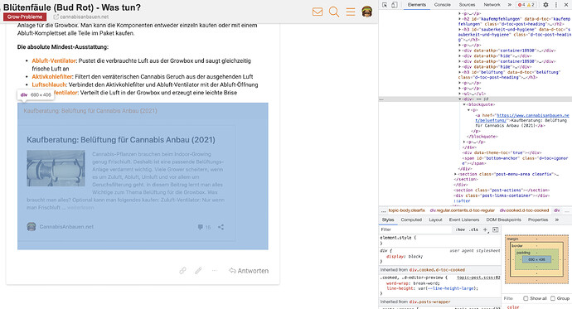Screen dimensions: 572x309
Task: Show more Styles pane tabs chevron
Action: 557,220
